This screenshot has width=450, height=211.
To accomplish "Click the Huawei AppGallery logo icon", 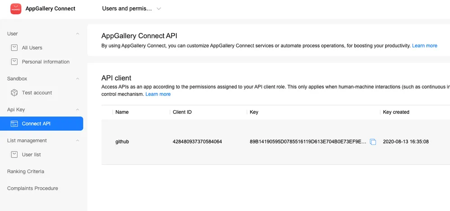I will pos(16,9).
